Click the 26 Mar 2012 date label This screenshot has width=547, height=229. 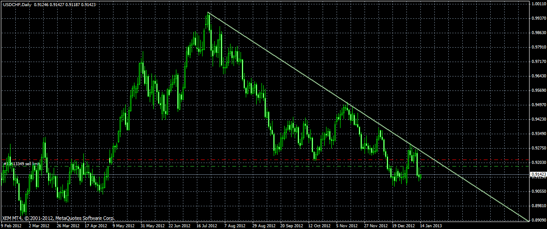(x=67, y=226)
